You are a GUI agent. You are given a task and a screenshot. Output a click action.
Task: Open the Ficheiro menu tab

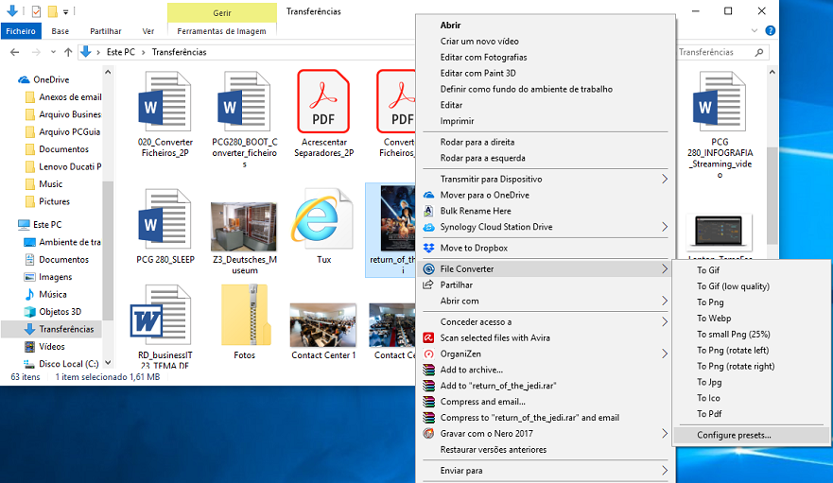pyautogui.click(x=20, y=31)
